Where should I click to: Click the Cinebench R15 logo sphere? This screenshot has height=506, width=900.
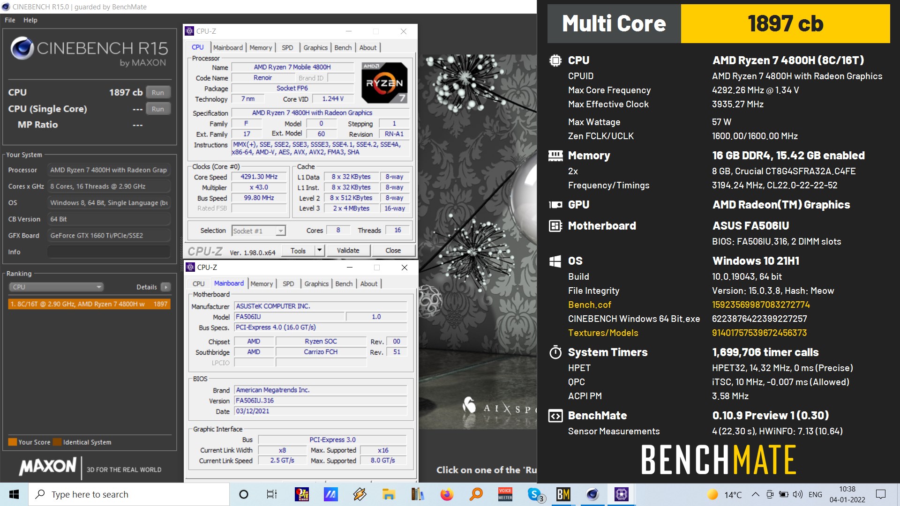coord(22,48)
